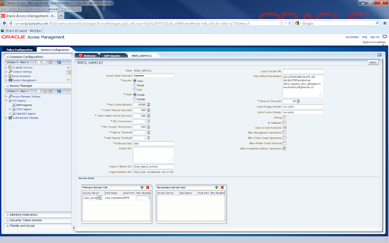Check Allow Management Operations checkbox
Image resolution: width=389 pixels, height=243 pixels.
click(284, 132)
